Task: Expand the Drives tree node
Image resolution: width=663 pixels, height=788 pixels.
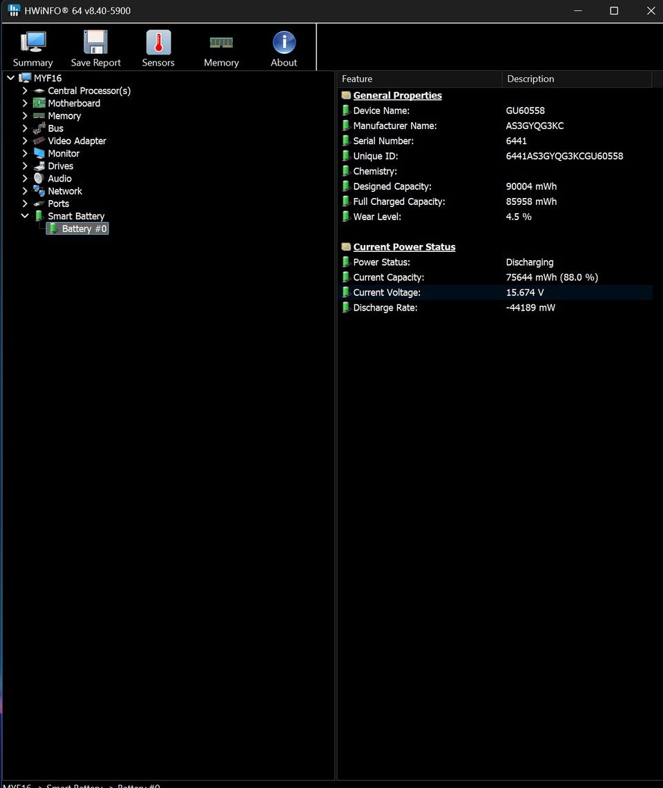Action: pyautogui.click(x=25, y=166)
